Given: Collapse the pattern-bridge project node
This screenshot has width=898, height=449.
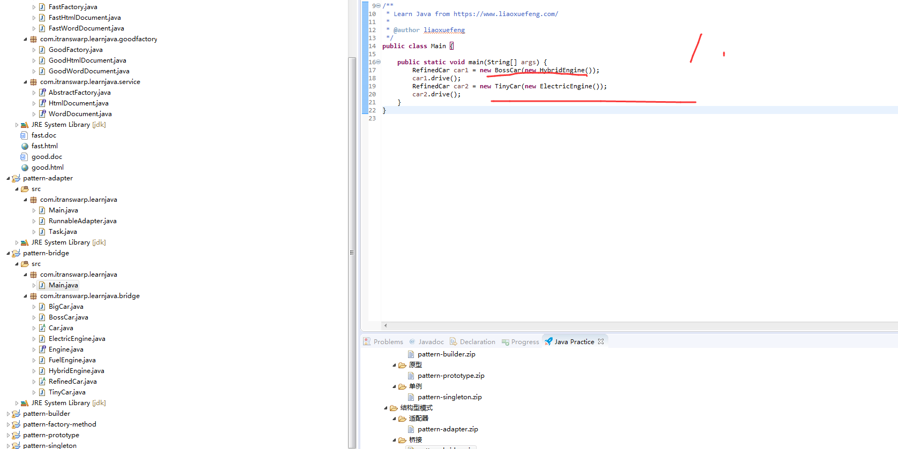Looking at the screenshot, I should click(8, 253).
